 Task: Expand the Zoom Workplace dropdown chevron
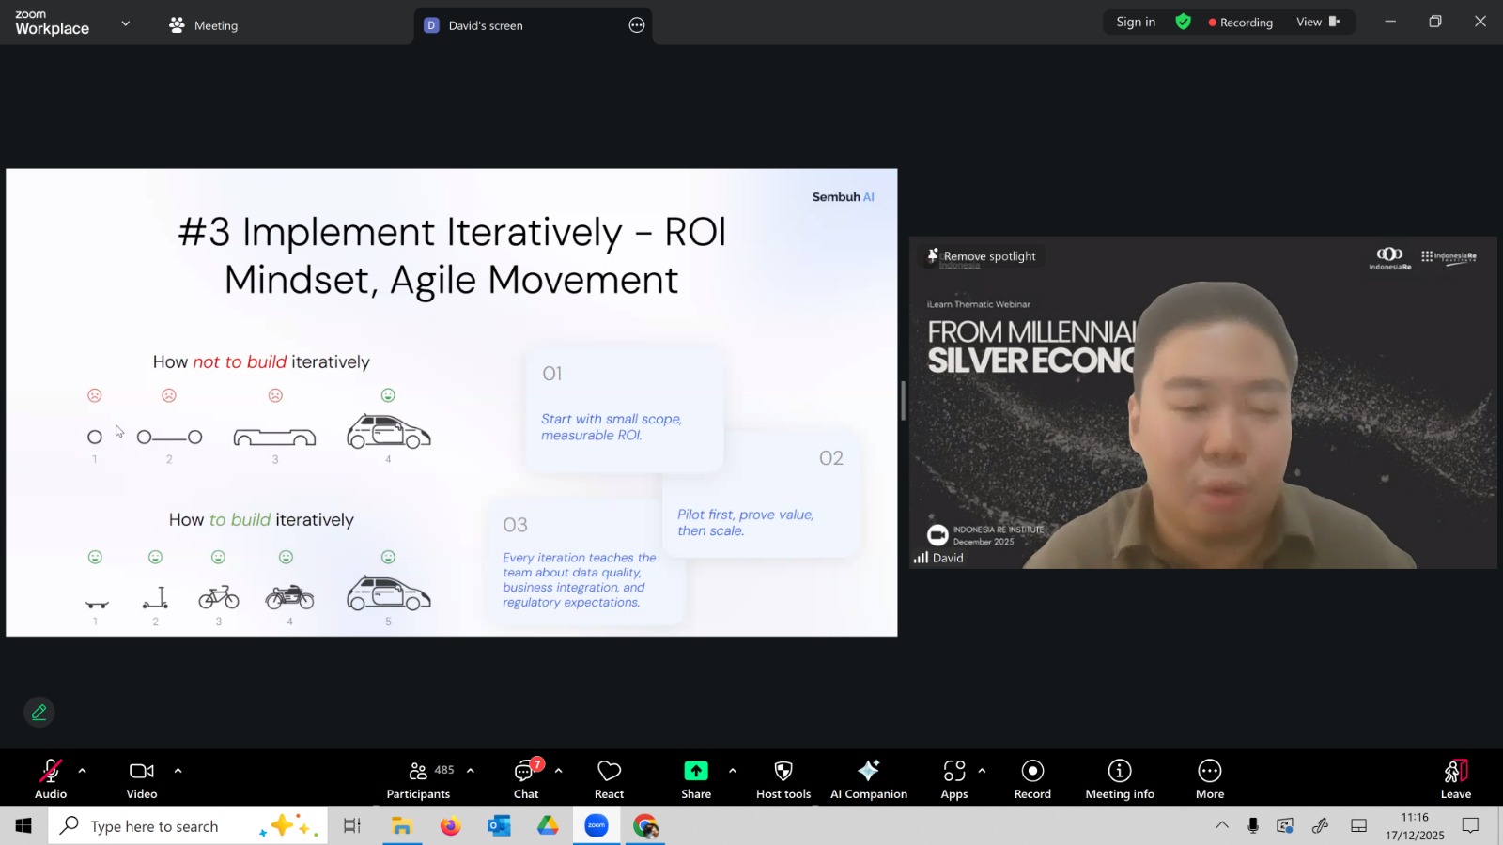click(x=126, y=23)
